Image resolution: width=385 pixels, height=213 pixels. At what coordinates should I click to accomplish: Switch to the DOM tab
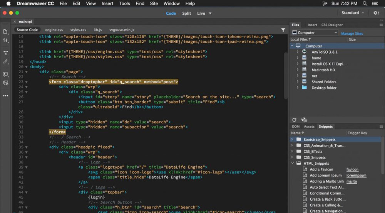click(296, 127)
